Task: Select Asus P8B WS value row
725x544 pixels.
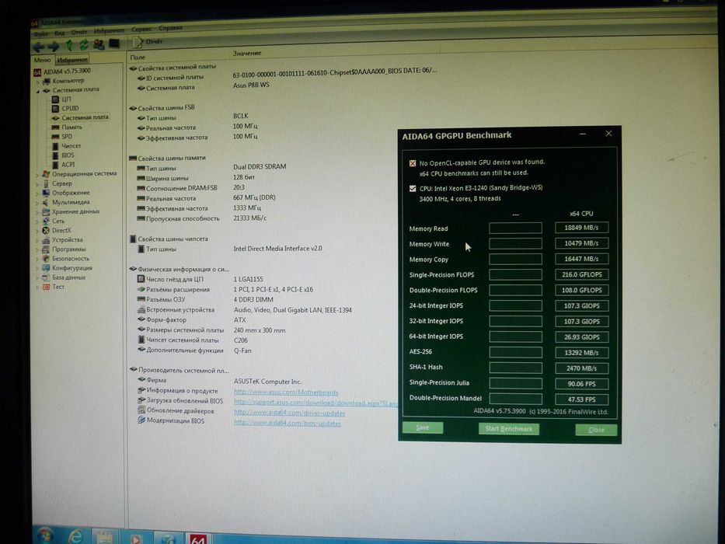Action: point(251,85)
